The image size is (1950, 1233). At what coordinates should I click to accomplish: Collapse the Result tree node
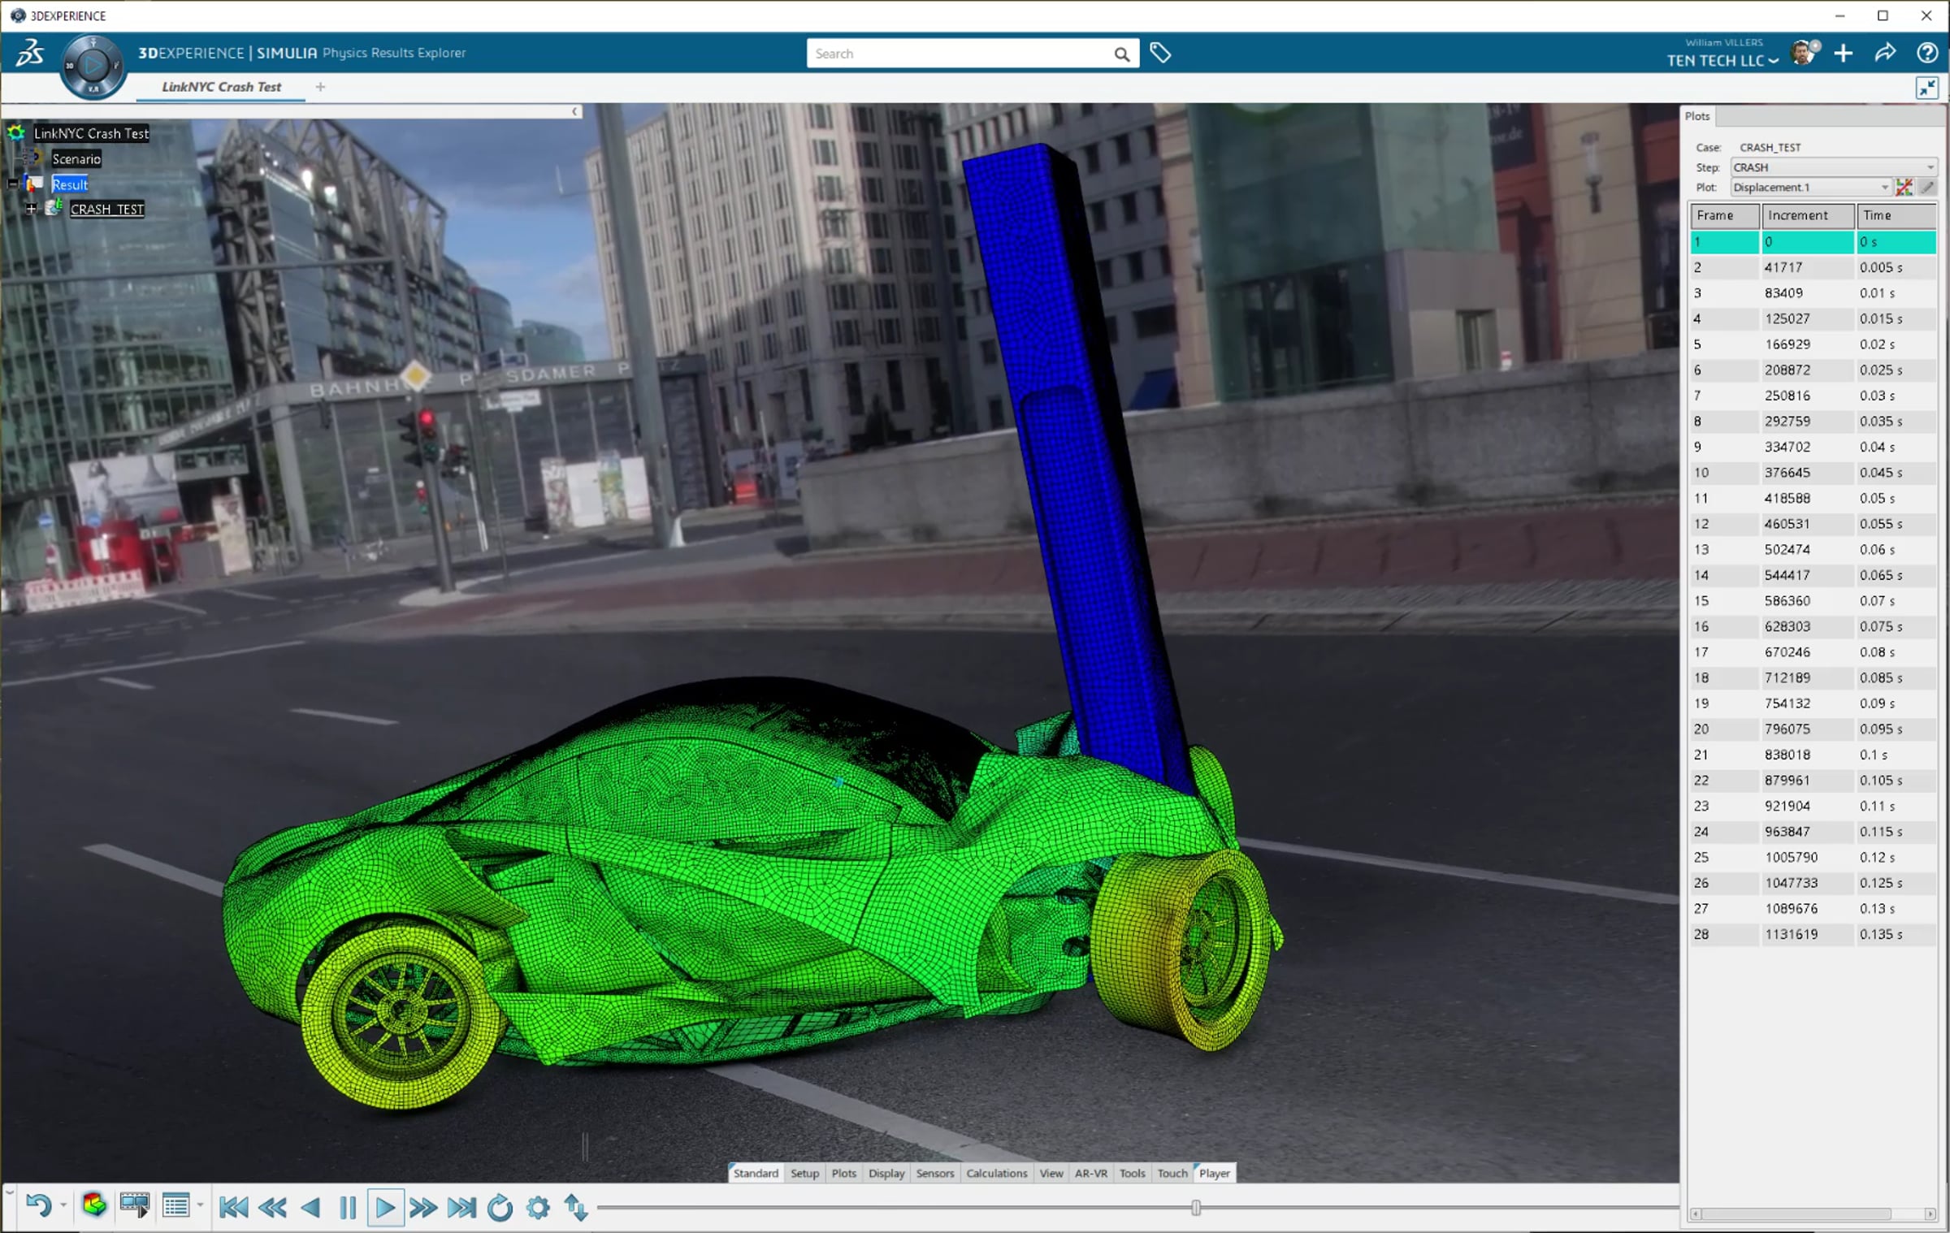pyautogui.click(x=12, y=184)
